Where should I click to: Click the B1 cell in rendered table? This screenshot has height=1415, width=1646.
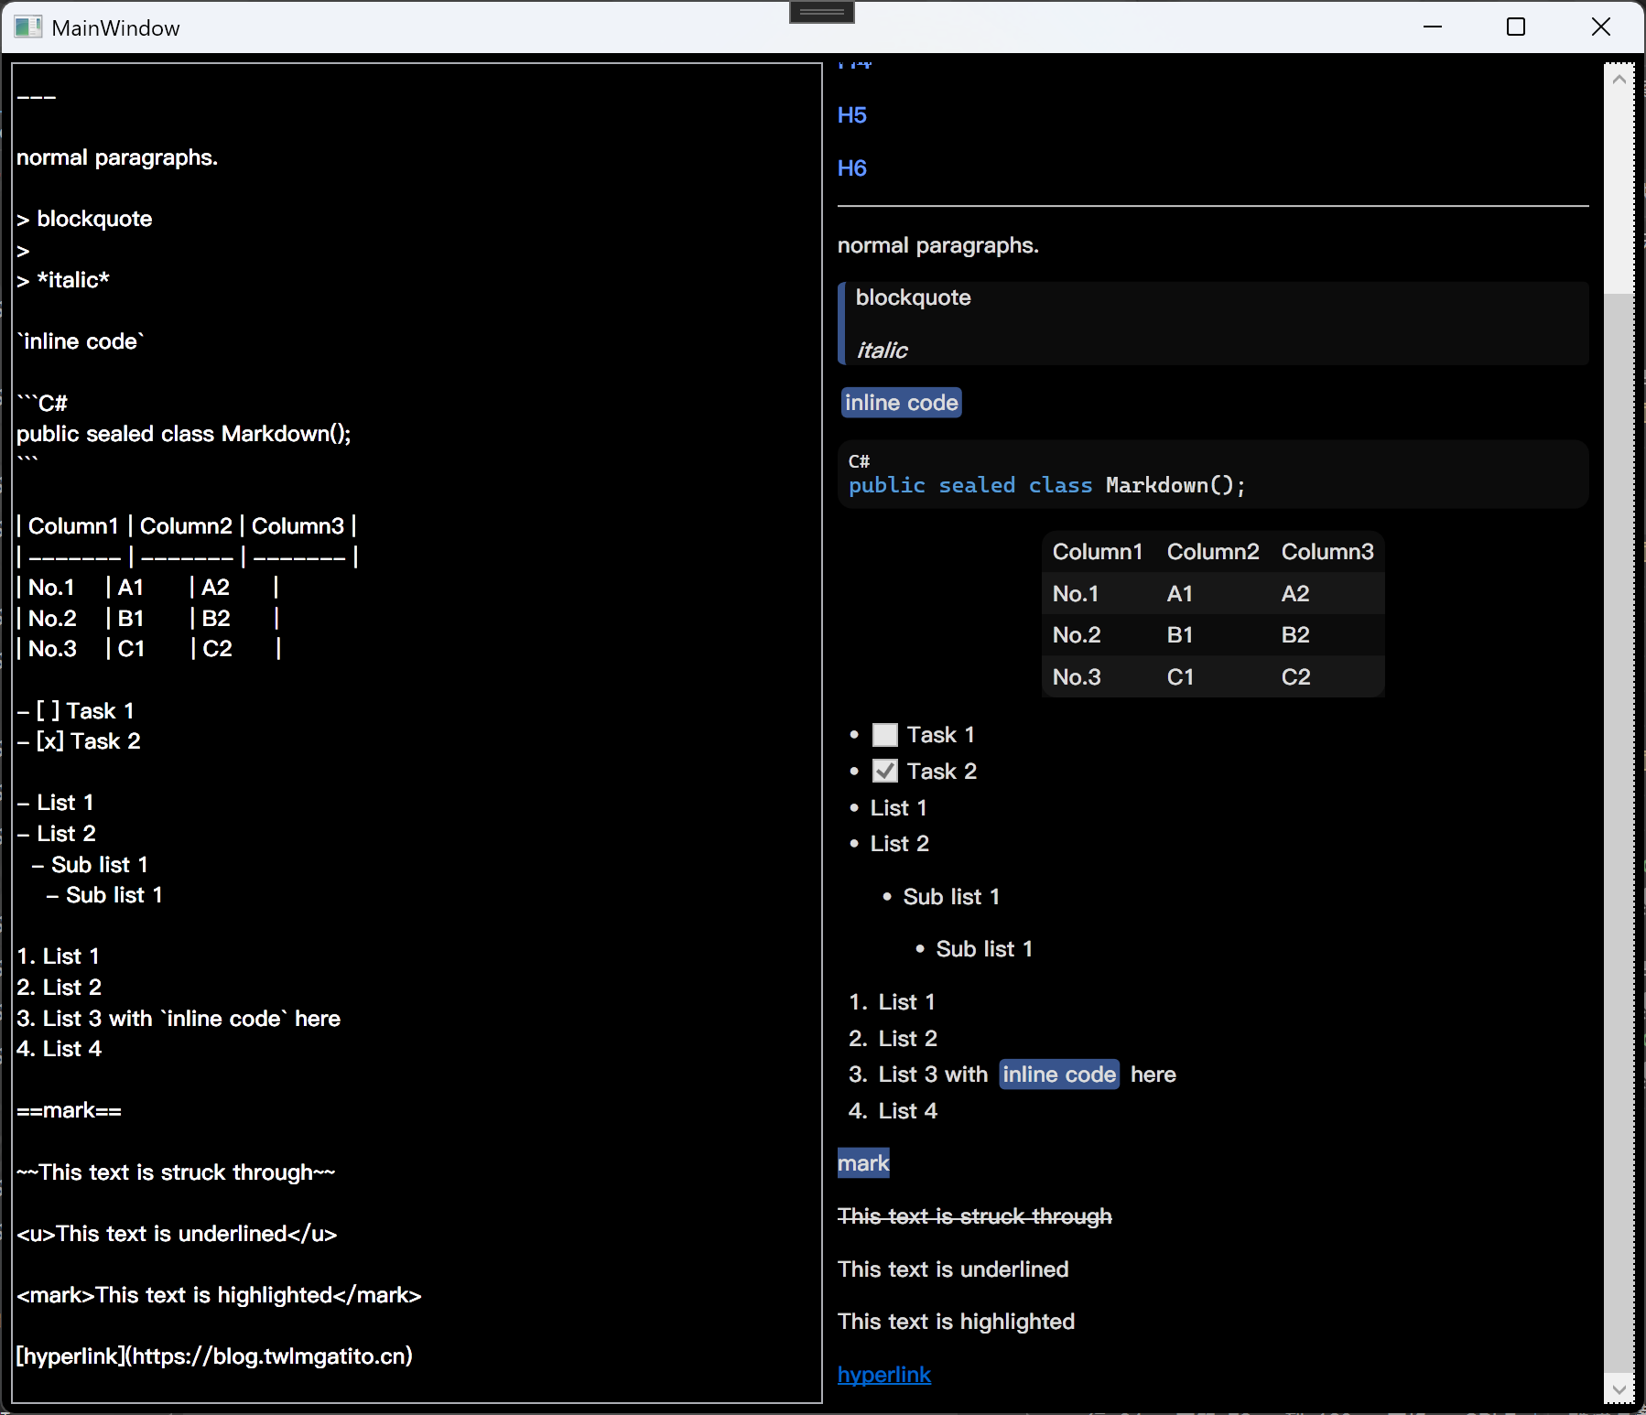pyautogui.click(x=1179, y=635)
